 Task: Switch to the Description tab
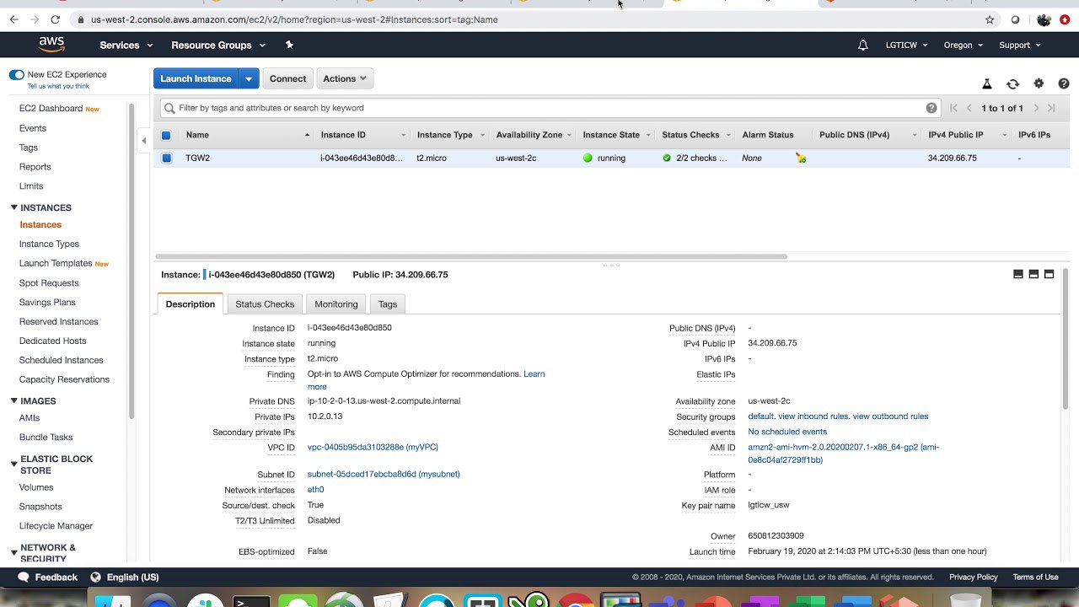coord(191,303)
